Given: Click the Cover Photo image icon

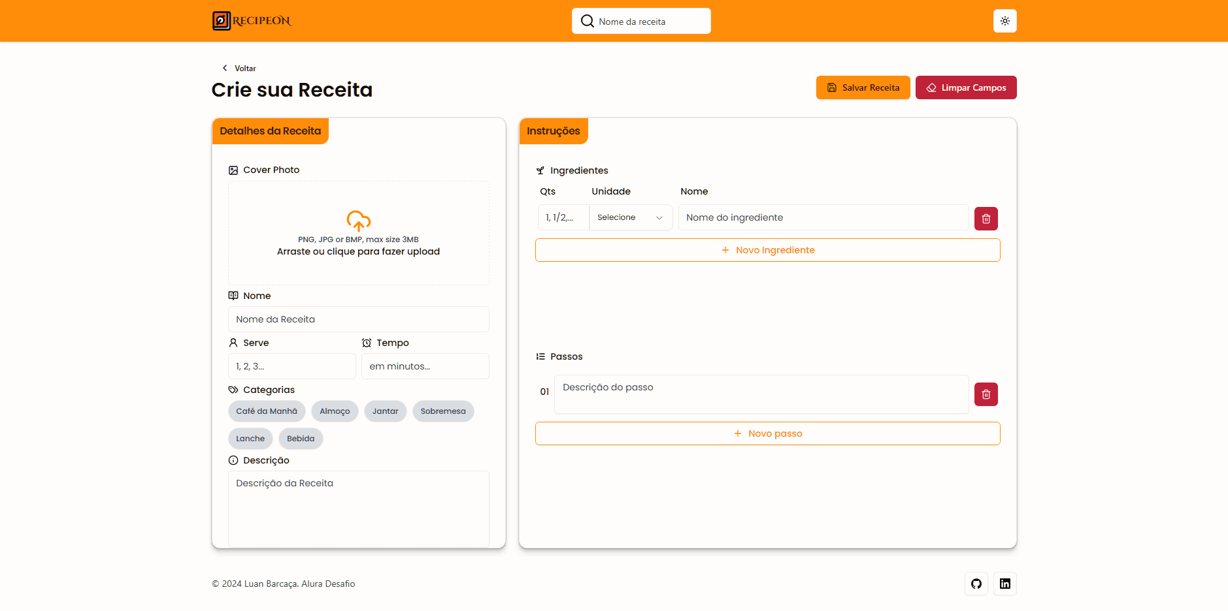Looking at the screenshot, I should (233, 170).
